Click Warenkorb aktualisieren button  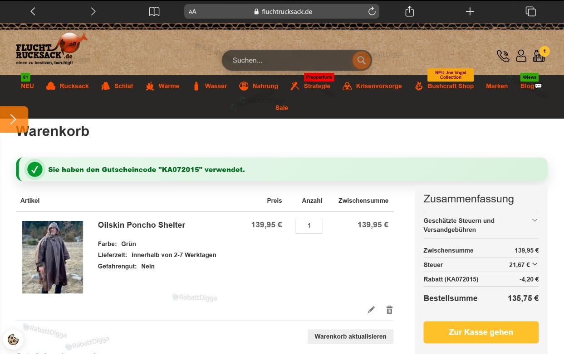tap(350, 336)
